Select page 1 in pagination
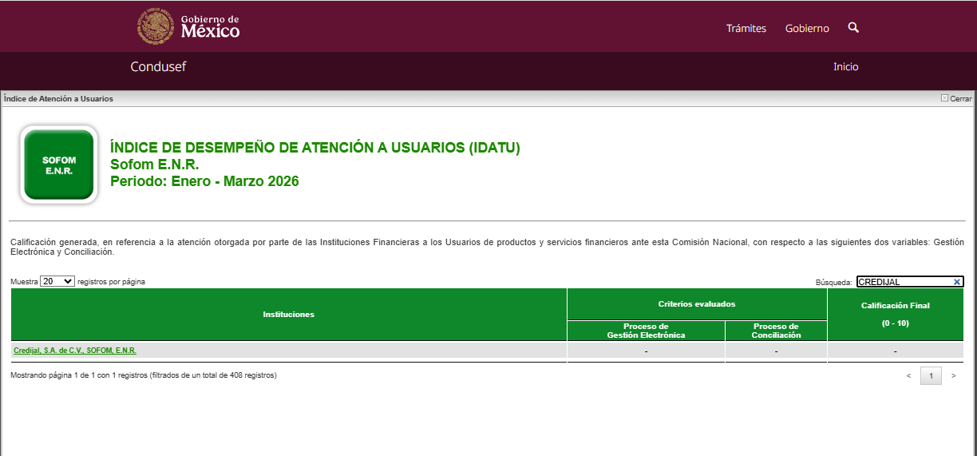The width and height of the screenshot is (977, 456). point(931,376)
